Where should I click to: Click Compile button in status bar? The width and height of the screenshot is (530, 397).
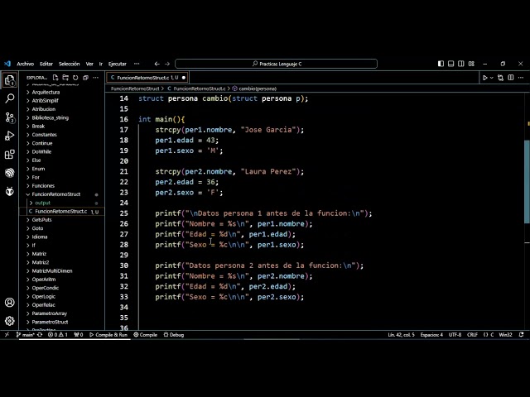pyautogui.click(x=146, y=335)
